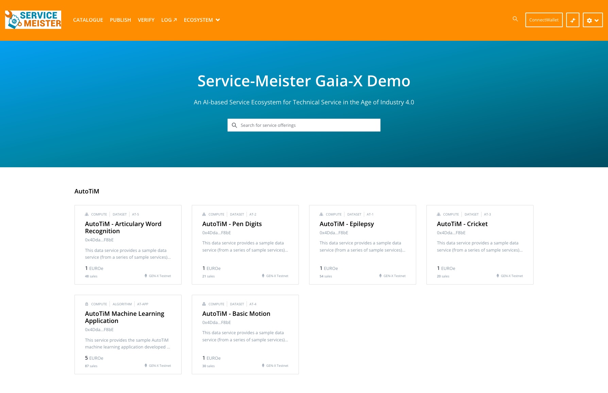Click the Service Meister logo
Viewport: 608px width, 393px height.
(x=33, y=20)
